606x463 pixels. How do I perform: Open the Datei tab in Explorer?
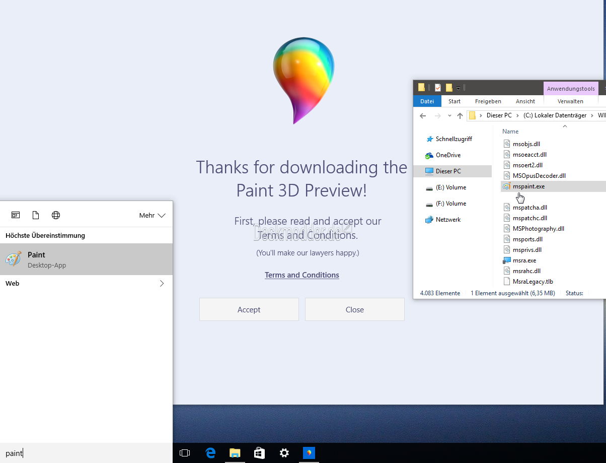click(427, 101)
